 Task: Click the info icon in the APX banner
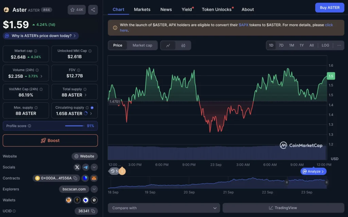point(115,28)
